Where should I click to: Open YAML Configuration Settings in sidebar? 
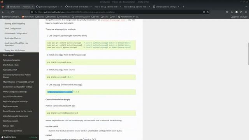15,92
